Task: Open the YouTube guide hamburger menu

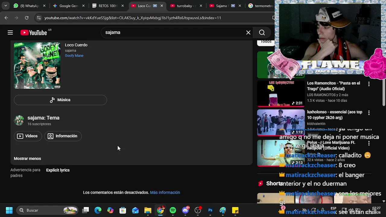Action: pos(10,33)
